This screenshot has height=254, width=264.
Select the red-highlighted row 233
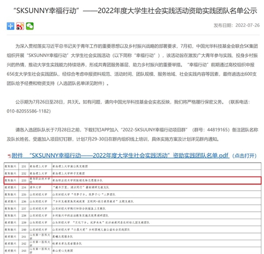(133, 181)
